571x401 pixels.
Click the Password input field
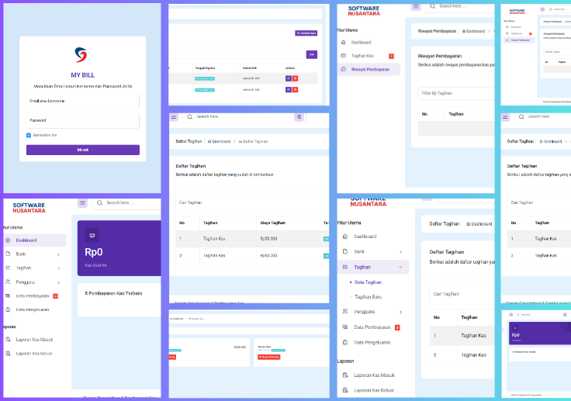coord(83,120)
